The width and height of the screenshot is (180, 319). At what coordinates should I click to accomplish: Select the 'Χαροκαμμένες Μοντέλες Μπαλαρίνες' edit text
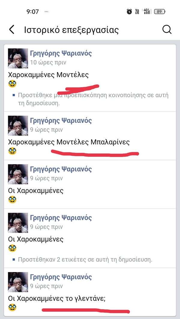point(69,142)
